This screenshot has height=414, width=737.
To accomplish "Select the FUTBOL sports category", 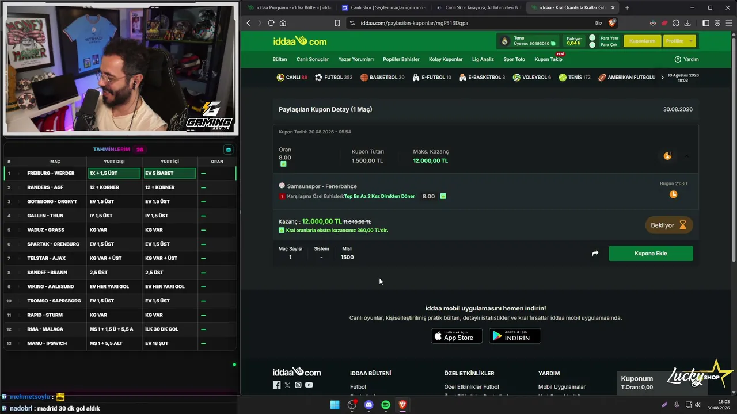I will tap(333, 77).
